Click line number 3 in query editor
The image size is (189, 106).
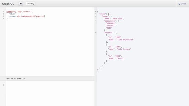click(x=3, y=16)
